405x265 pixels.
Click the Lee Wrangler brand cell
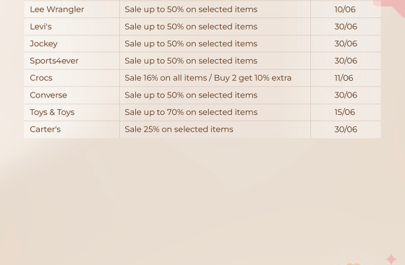coord(72,9)
